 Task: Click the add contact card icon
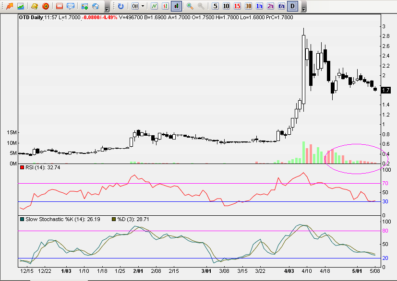[84, 6]
